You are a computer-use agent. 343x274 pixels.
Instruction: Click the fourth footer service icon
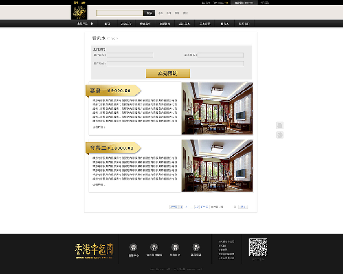point(196,247)
